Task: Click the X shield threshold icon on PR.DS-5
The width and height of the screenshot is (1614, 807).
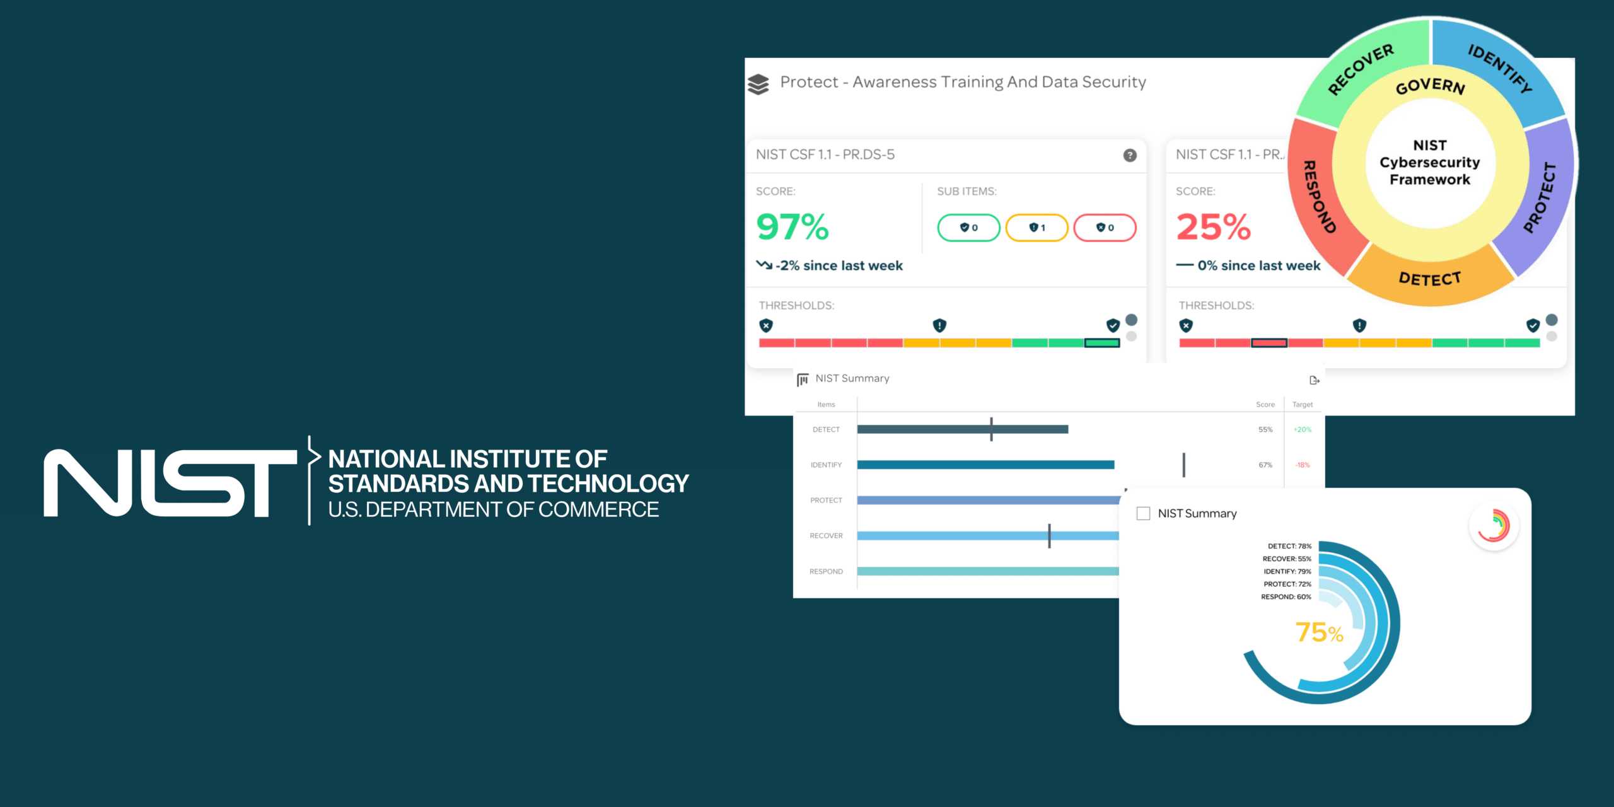Action: click(x=766, y=326)
